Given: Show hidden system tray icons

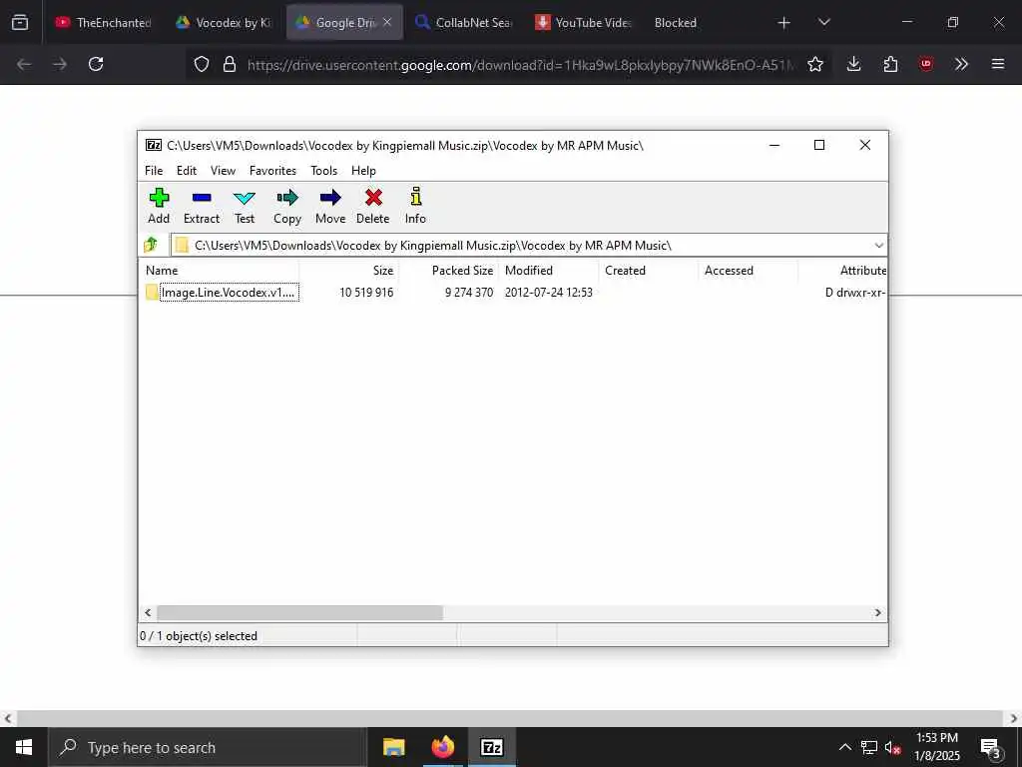Looking at the screenshot, I should [844, 747].
